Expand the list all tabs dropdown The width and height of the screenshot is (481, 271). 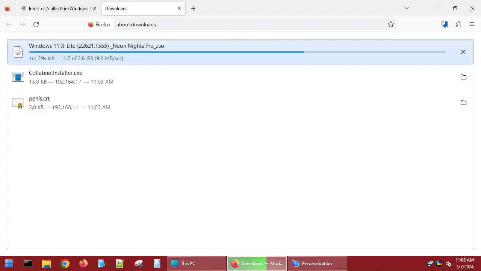(x=406, y=8)
